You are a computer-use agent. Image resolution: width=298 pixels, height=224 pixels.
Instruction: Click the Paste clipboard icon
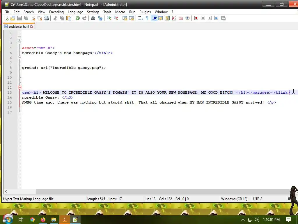point(69,18)
